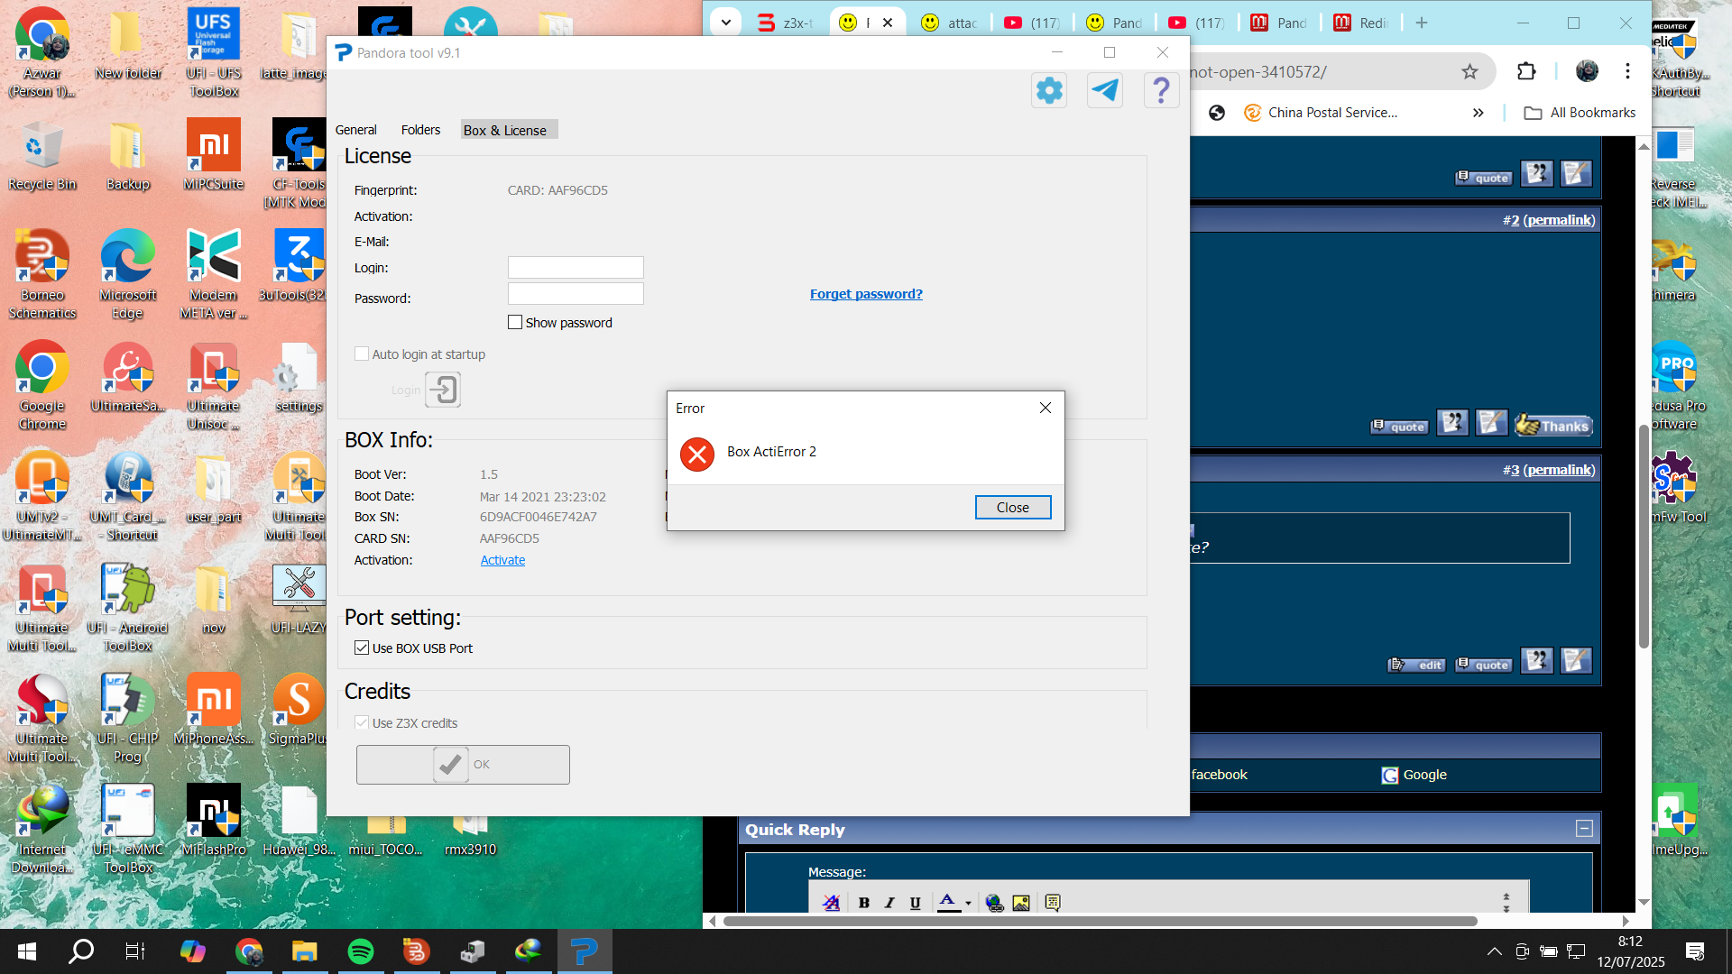Expand hidden bookmarks chevron
This screenshot has height=974, width=1732.
pyautogui.click(x=1478, y=113)
